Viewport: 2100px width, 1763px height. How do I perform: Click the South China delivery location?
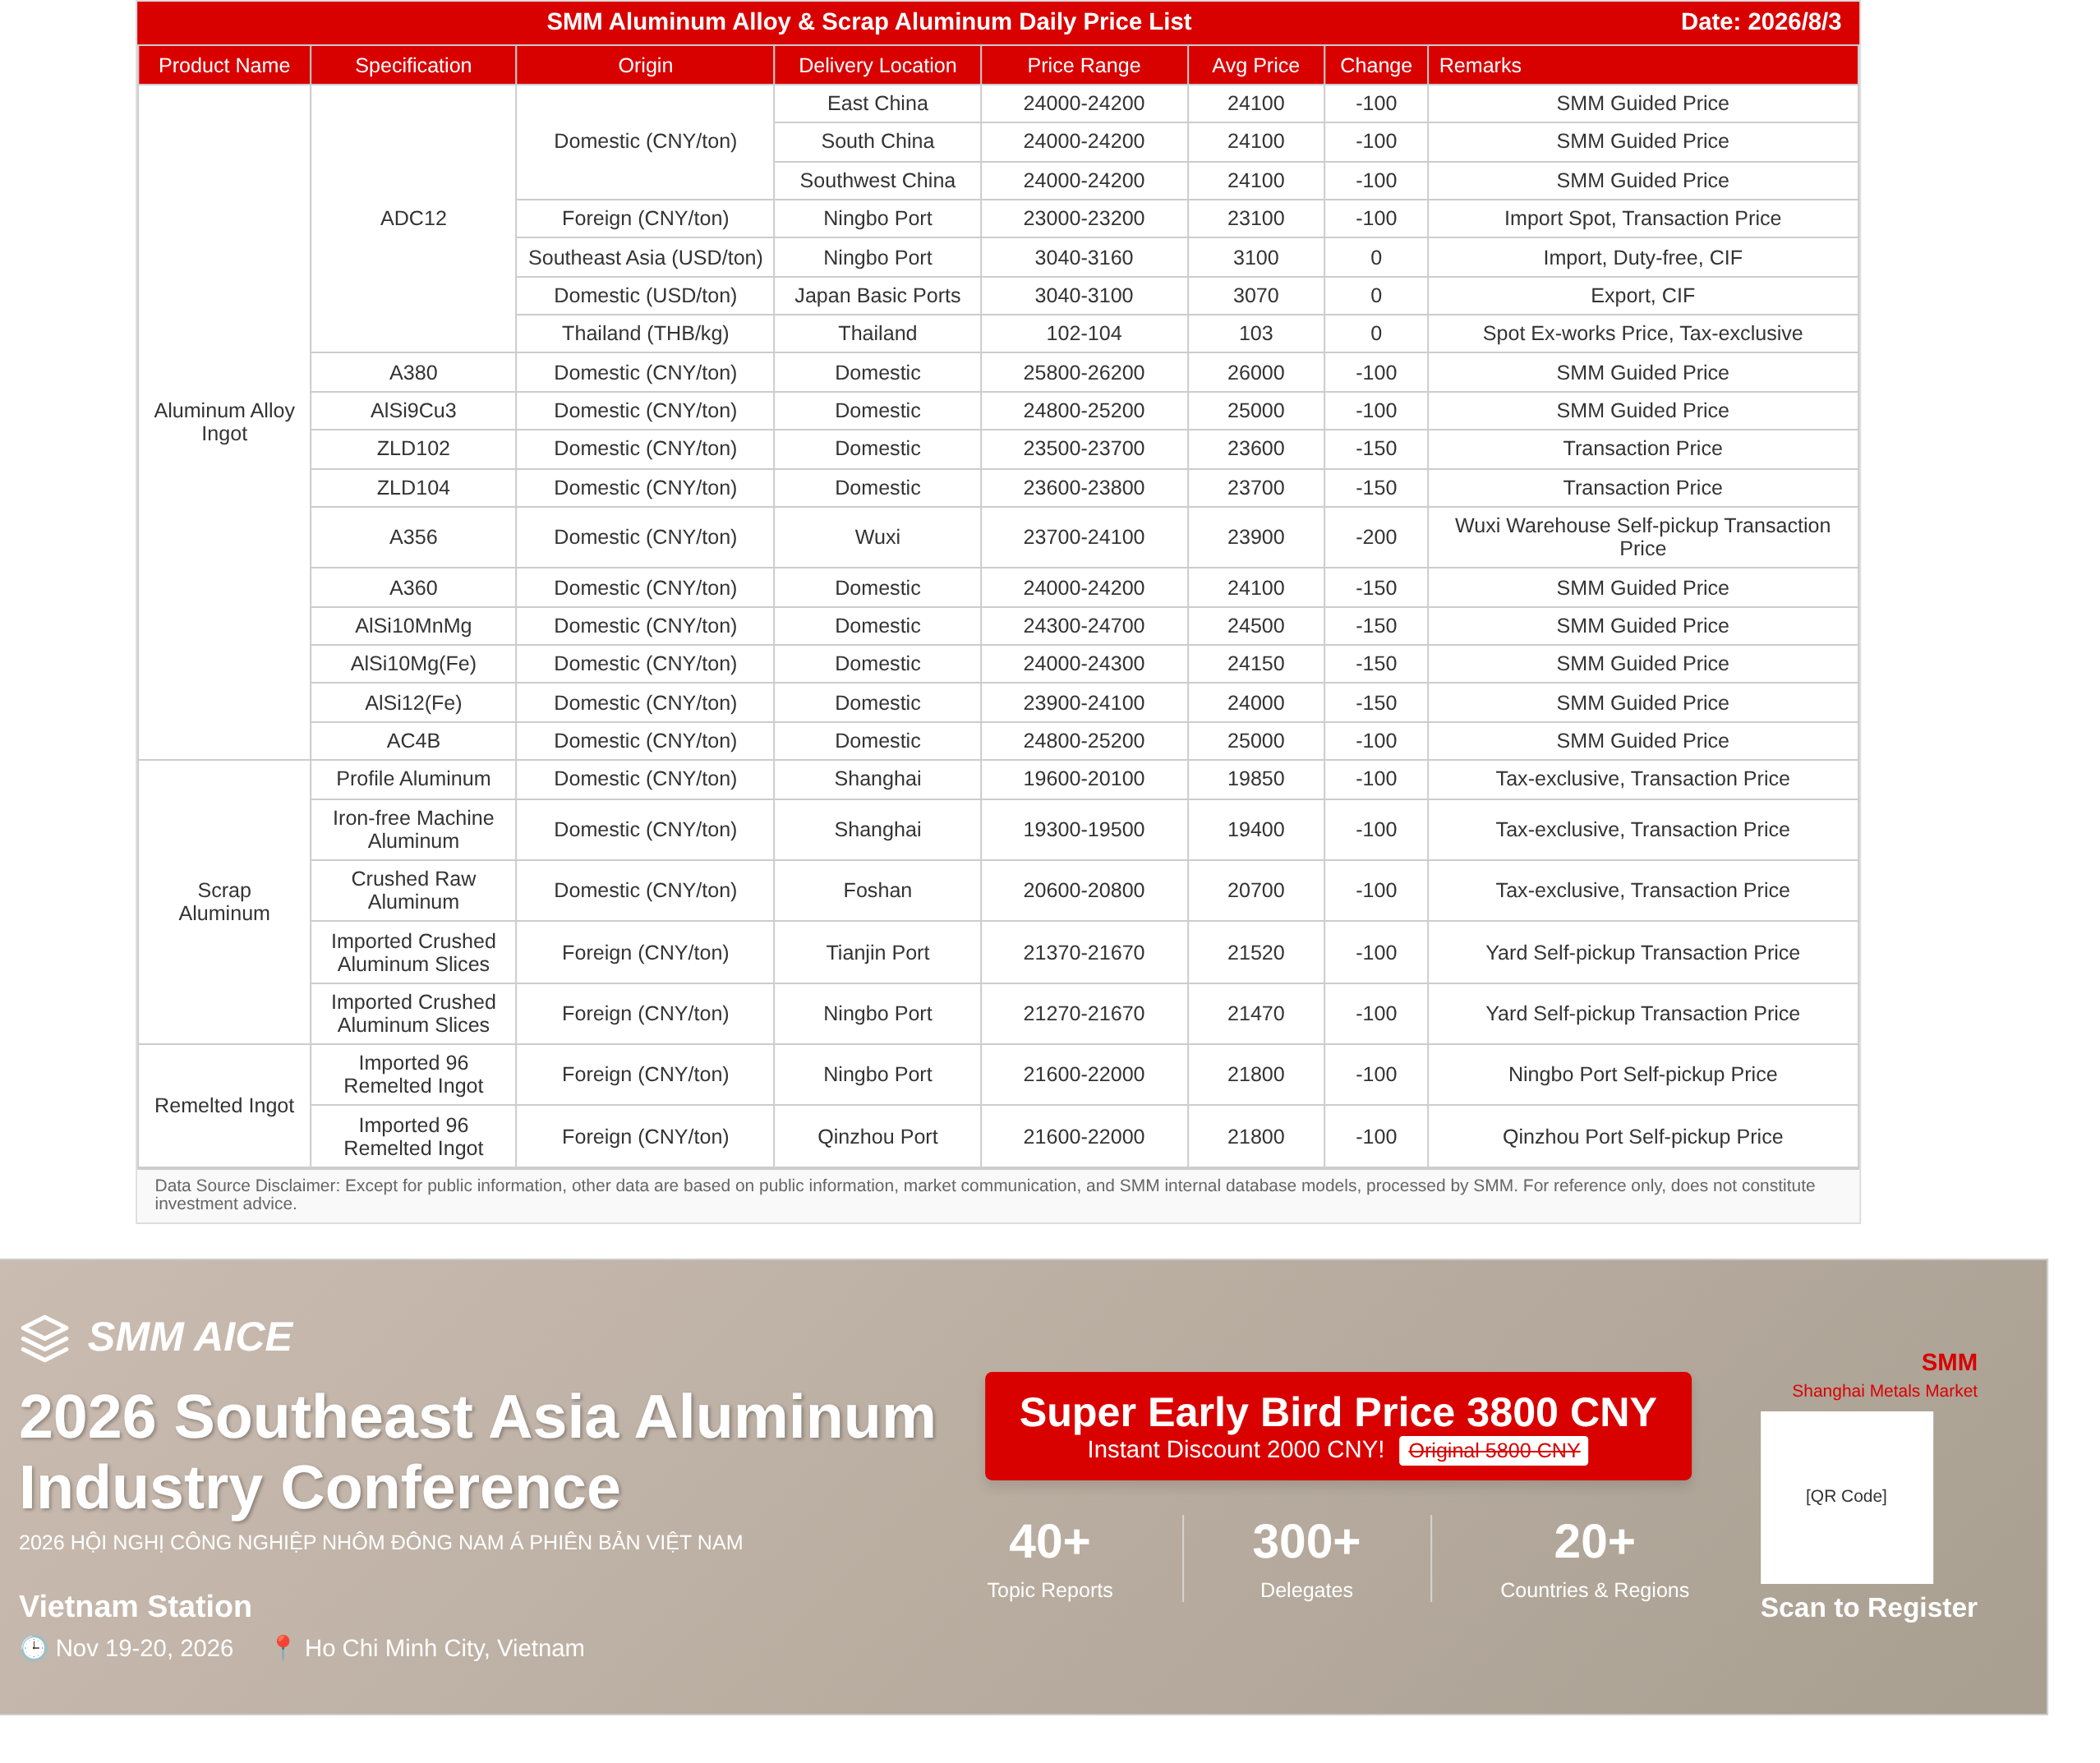click(x=877, y=141)
